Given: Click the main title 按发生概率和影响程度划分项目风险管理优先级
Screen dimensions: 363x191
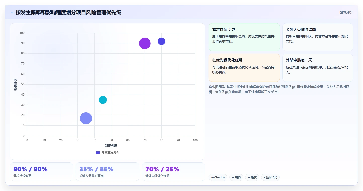Looking at the screenshot, I should pyautogui.click(x=68, y=12).
